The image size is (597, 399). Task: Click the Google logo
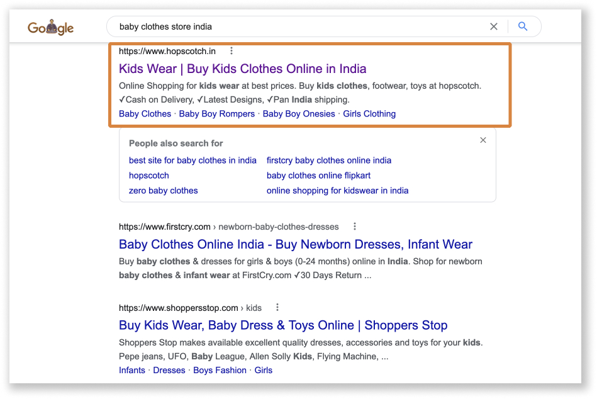[50, 28]
